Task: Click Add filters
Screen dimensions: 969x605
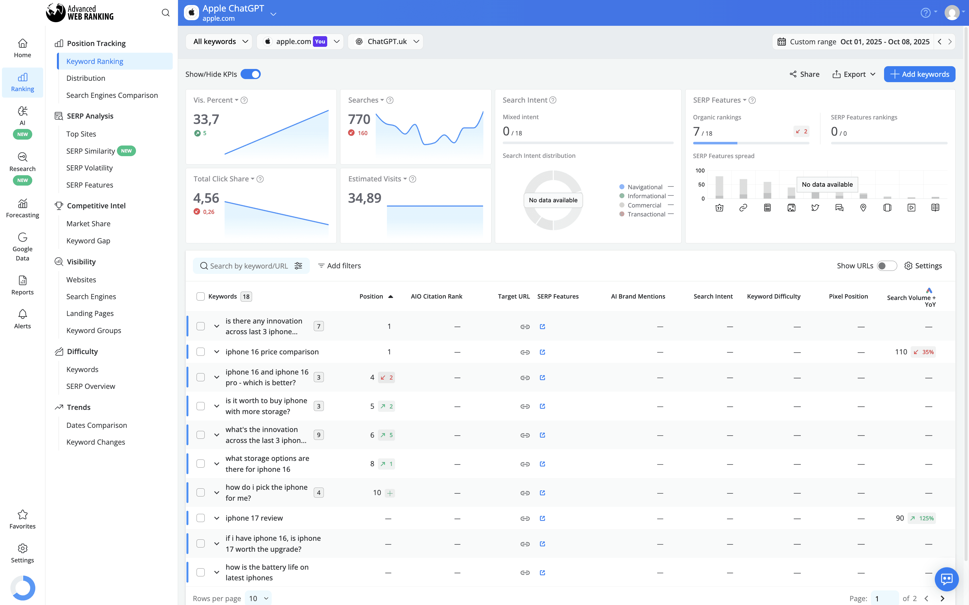Action: pyautogui.click(x=339, y=266)
